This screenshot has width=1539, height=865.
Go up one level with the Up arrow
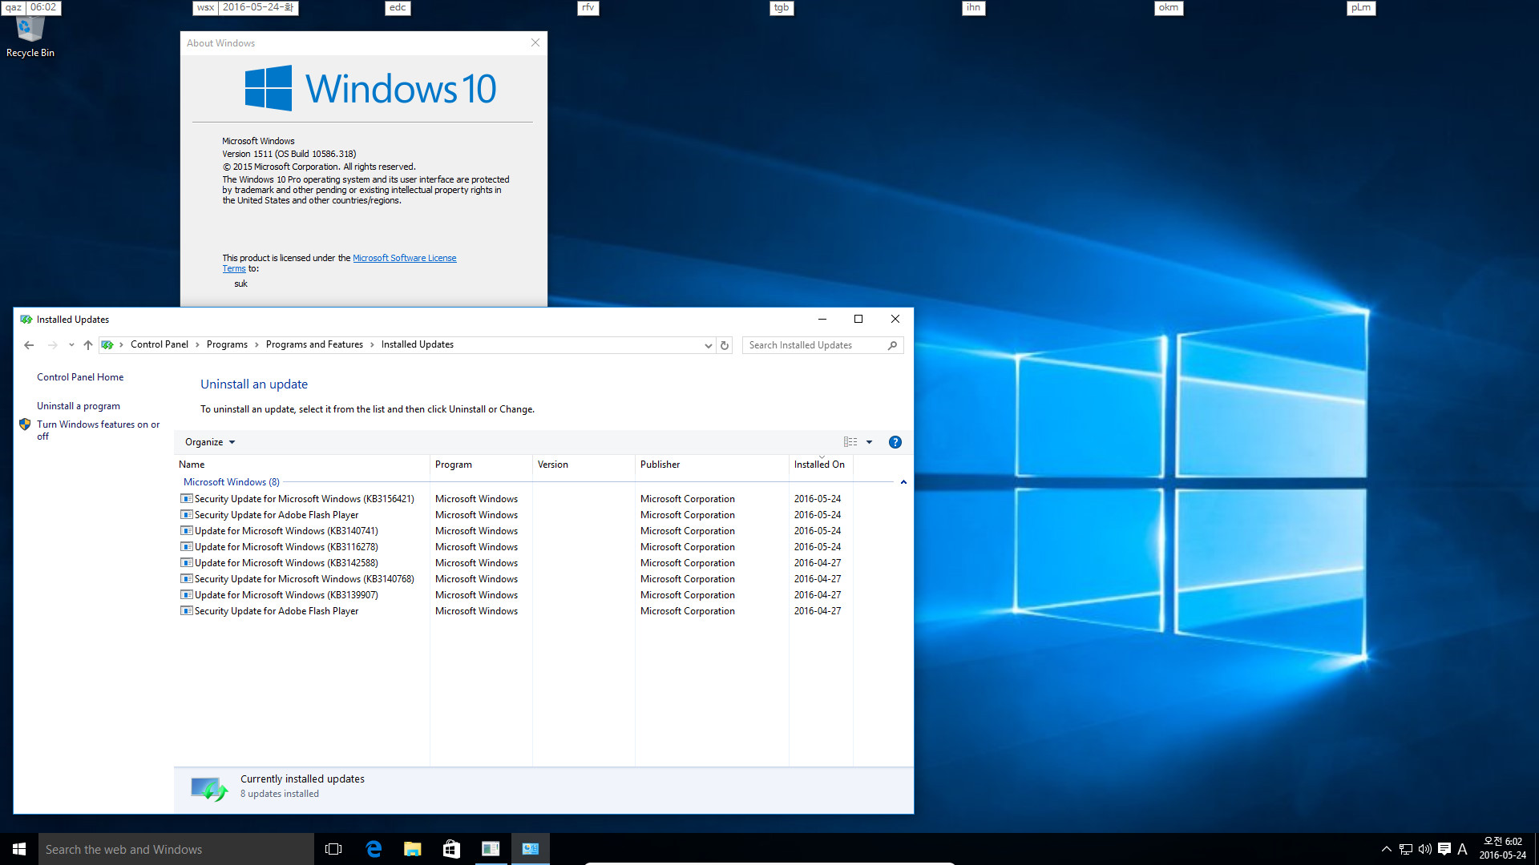pos(88,345)
